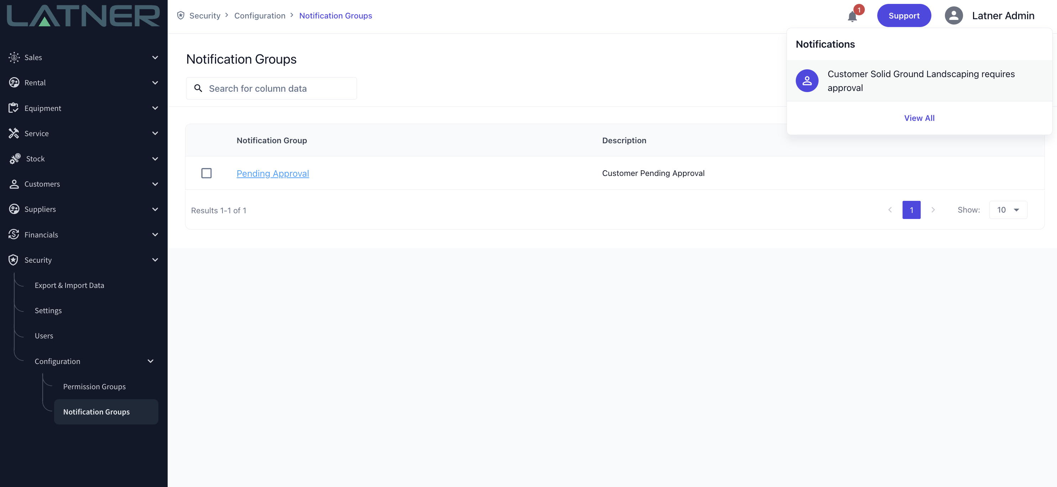Select Users under Security menu
The height and width of the screenshot is (487, 1057).
pos(44,336)
